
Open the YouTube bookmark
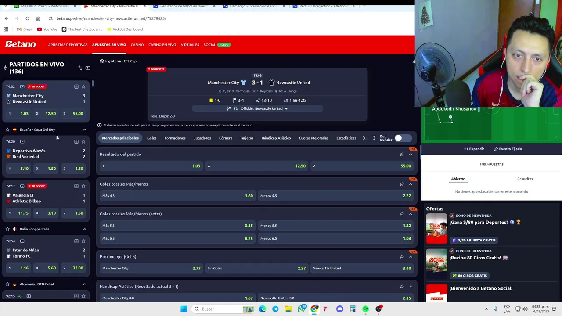click(x=47, y=29)
